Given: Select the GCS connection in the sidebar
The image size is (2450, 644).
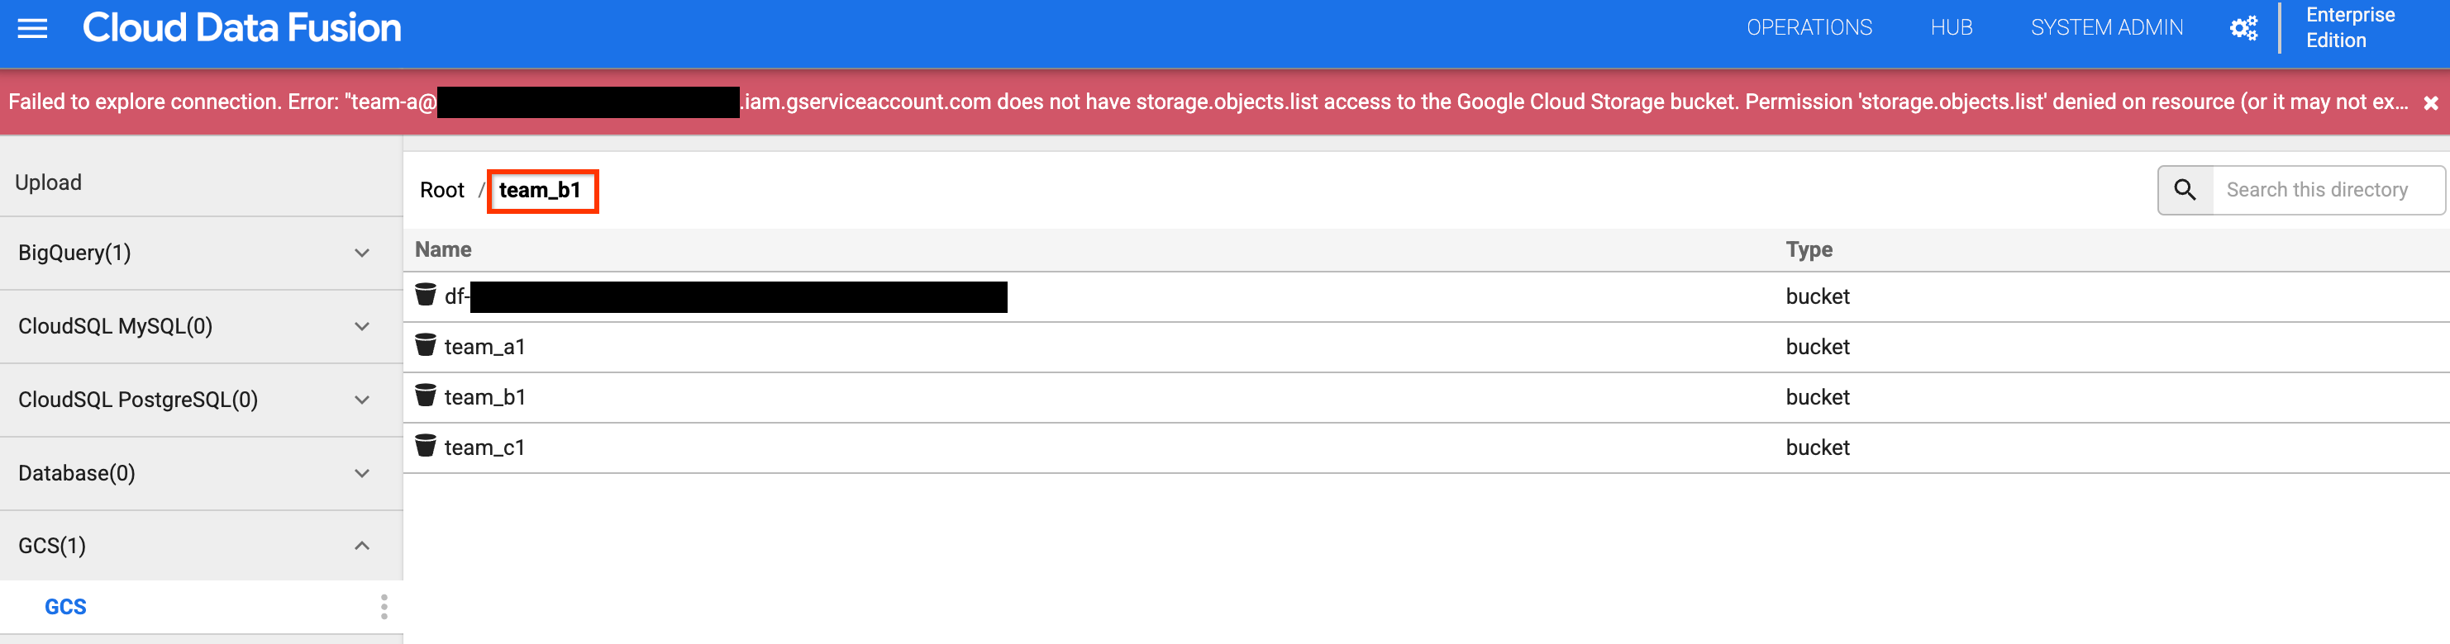Looking at the screenshot, I should [64, 605].
